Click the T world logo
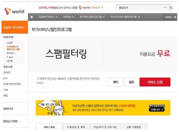This screenshot has height=132, width=179. click(x=14, y=11)
